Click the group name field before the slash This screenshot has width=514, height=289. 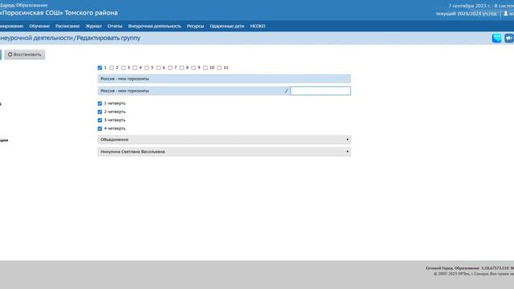[x=191, y=91]
